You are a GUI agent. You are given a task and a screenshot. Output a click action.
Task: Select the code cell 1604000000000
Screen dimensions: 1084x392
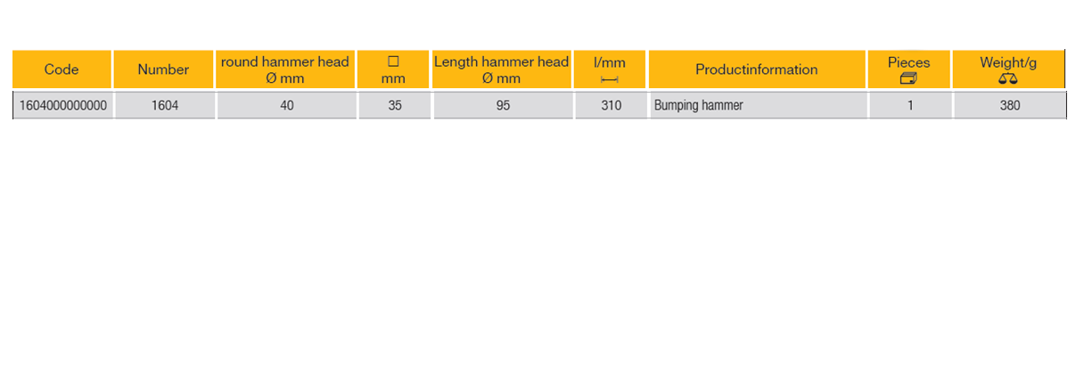coord(63,105)
